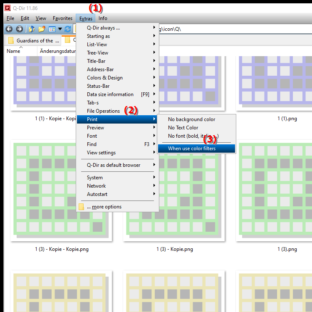Sort by the Name column header
Screen dimensions: 312x312
point(13,51)
